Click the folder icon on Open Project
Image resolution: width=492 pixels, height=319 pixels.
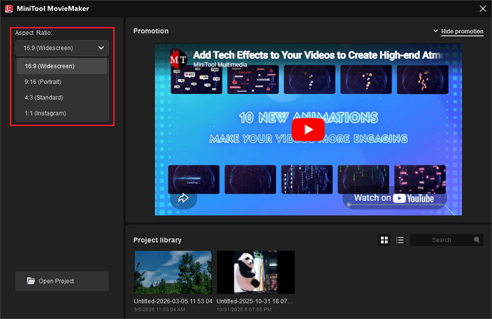[x=31, y=281]
